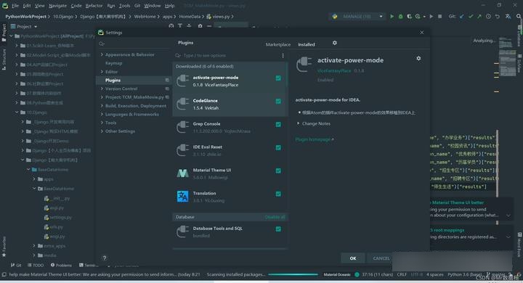Select Keymap in settings list
The width and height of the screenshot is (523, 283).
(x=114, y=63)
